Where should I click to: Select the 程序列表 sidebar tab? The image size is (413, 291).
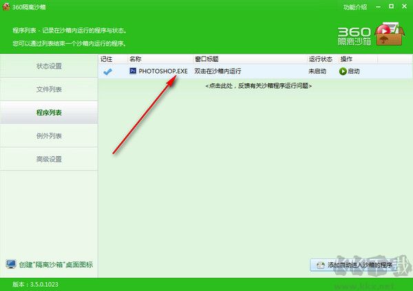[x=49, y=112]
